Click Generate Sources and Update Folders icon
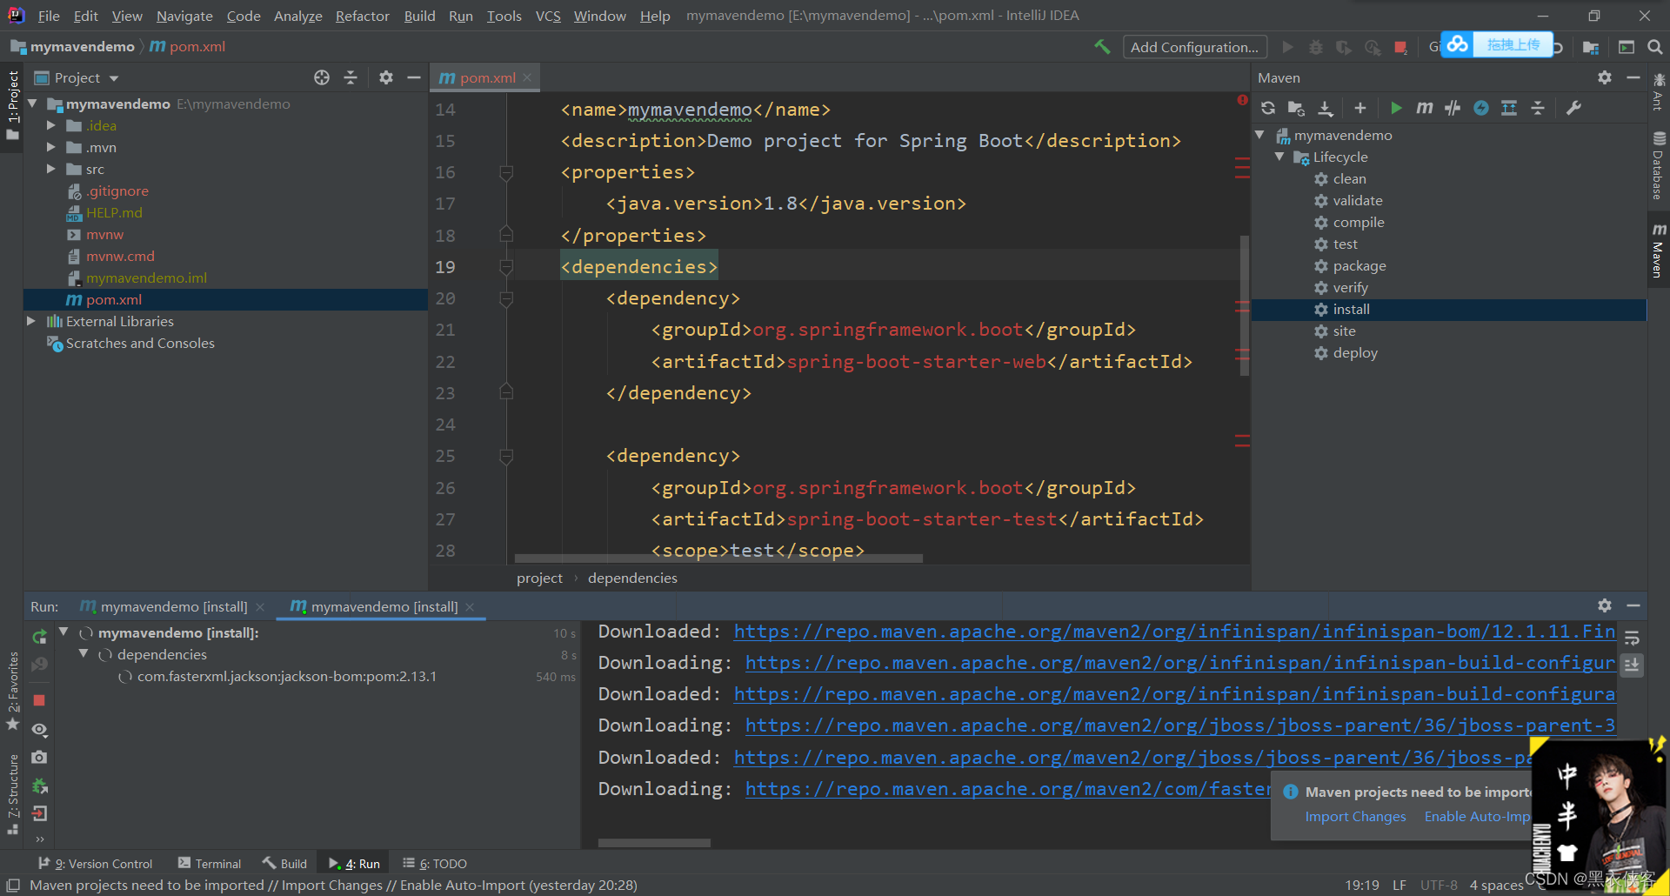Image resolution: width=1670 pixels, height=896 pixels. point(1296,108)
